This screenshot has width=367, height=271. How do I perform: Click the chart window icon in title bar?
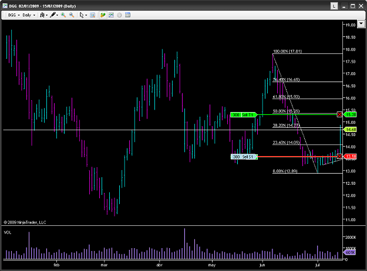[5, 6]
